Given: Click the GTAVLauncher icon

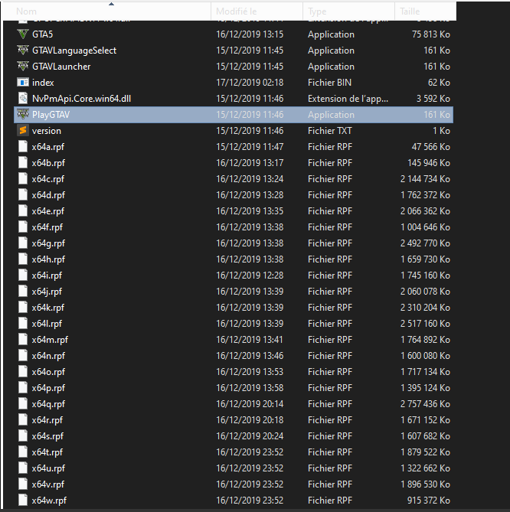Looking at the screenshot, I should 22,67.
